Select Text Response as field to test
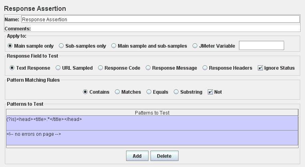305x167 pixels. (x=12, y=68)
